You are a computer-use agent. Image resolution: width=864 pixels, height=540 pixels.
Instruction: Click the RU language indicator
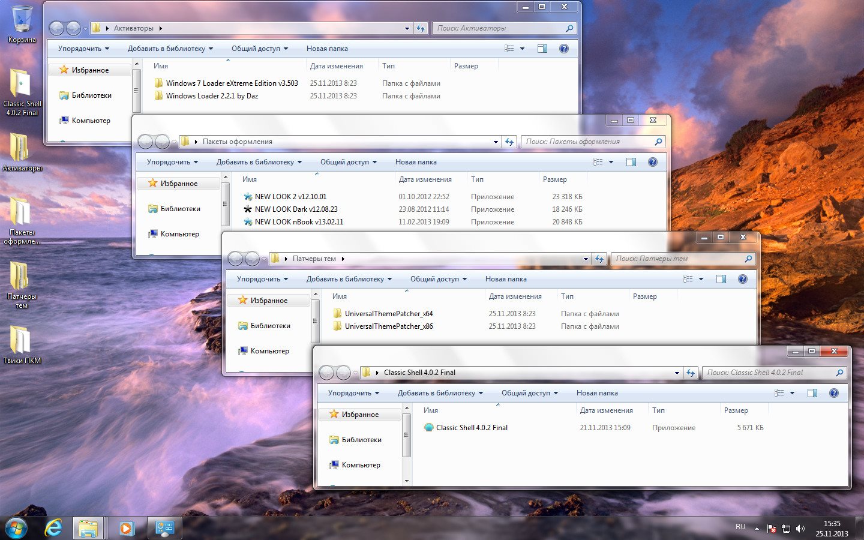(x=740, y=527)
